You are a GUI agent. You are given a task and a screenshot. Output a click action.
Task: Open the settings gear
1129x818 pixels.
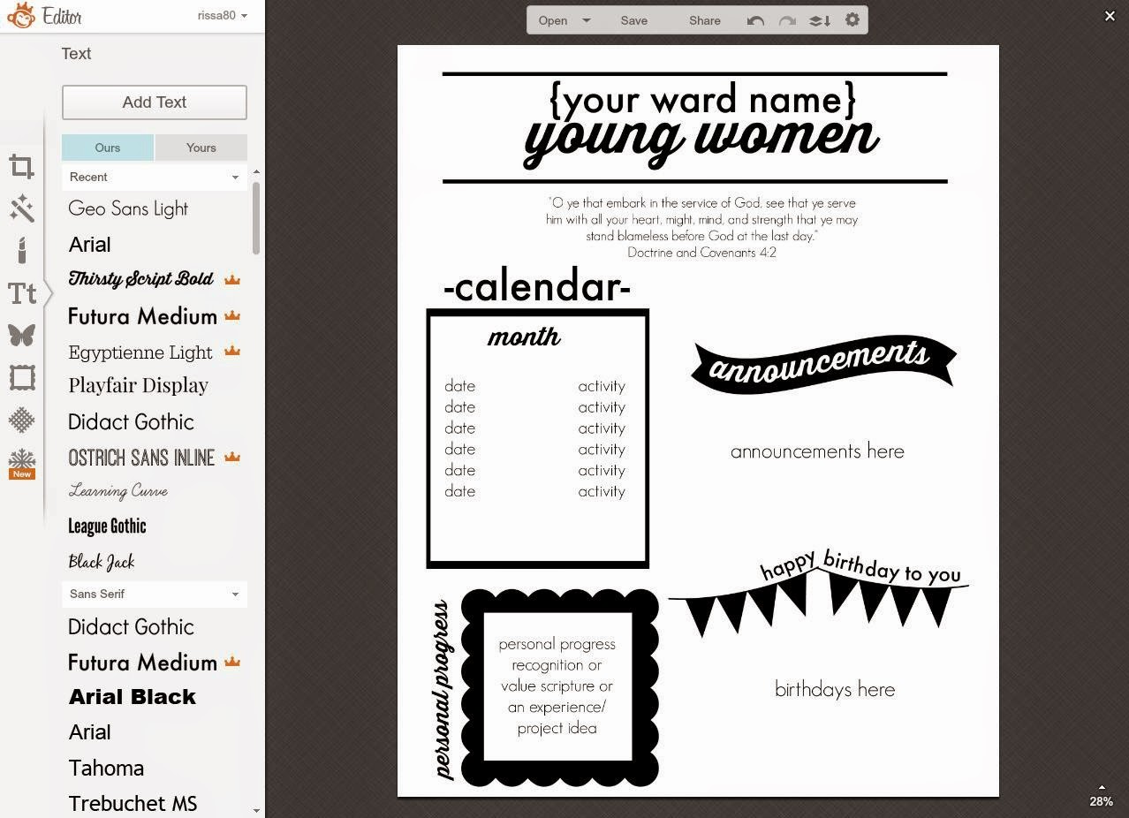coord(852,19)
